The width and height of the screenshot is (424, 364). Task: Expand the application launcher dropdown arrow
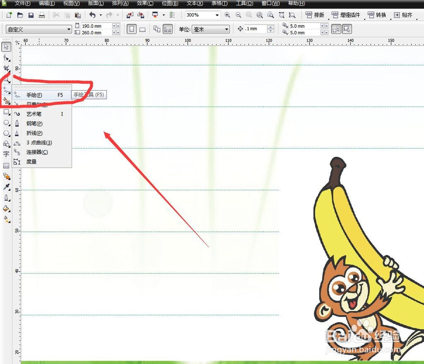coord(164,15)
